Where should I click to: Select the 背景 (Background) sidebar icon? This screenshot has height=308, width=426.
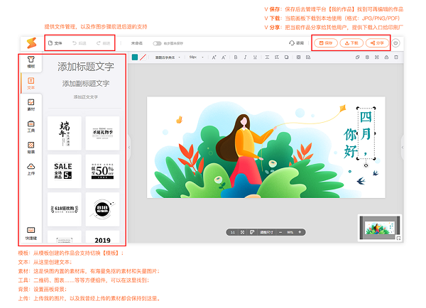31,148
